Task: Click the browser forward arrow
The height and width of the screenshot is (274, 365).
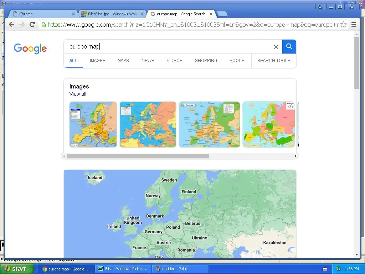Action: coord(22,25)
